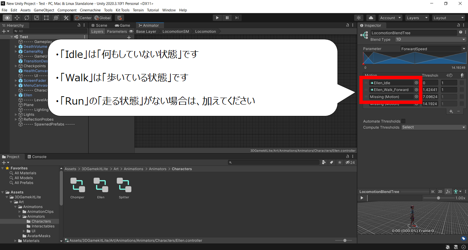This screenshot has height=250, width=468.
Task: Toggle the Animator parameters eye visibility
Action: pyautogui.click(x=131, y=31)
